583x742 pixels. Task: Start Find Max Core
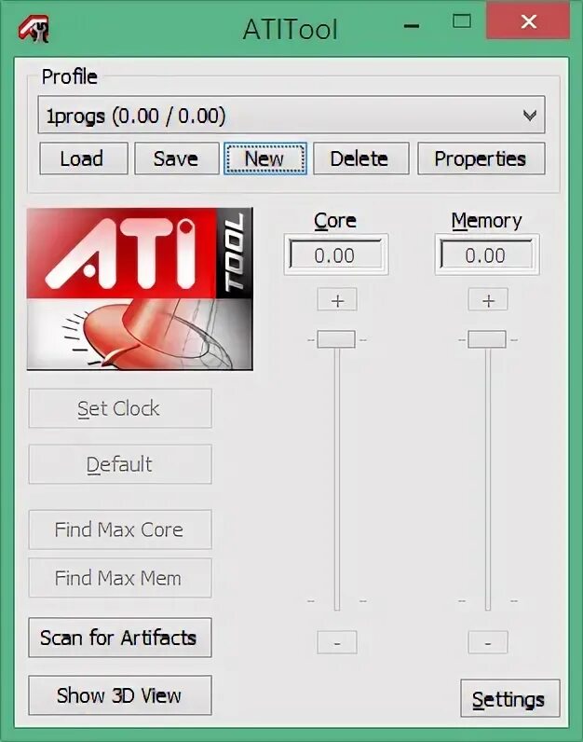coord(120,529)
